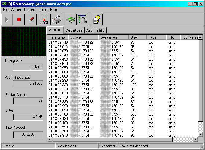The height and width of the screenshot is (150, 205).
Task: Sort by the Type column header
Action: (156, 37)
